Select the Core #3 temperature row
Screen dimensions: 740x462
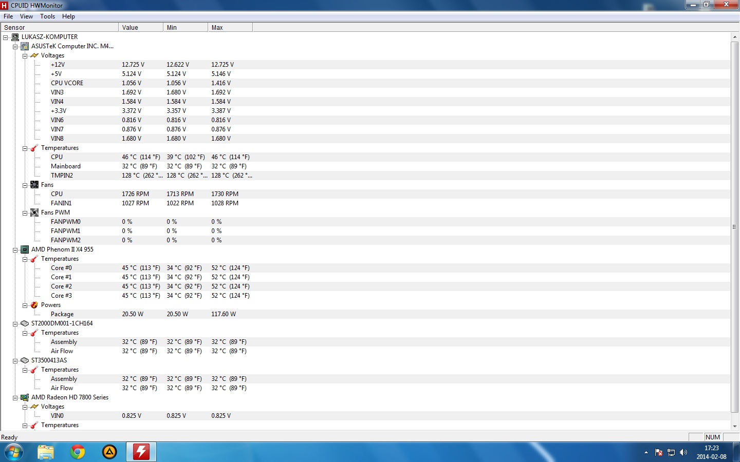coord(365,296)
